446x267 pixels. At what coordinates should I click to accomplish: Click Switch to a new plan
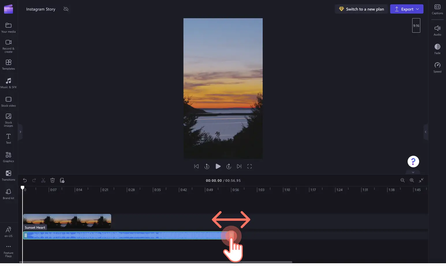[x=361, y=9]
